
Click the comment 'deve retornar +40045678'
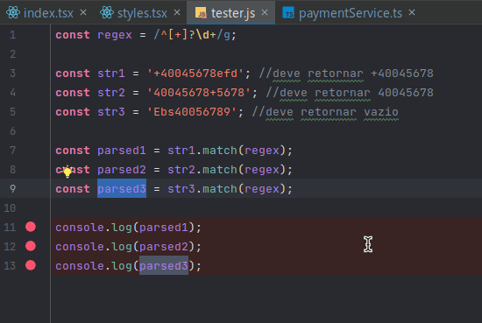[x=346, y=74]
